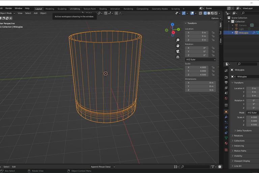Open the Render properties tab icon
Viewport: 259px width, 173px height.
click(x=226, y=77)
